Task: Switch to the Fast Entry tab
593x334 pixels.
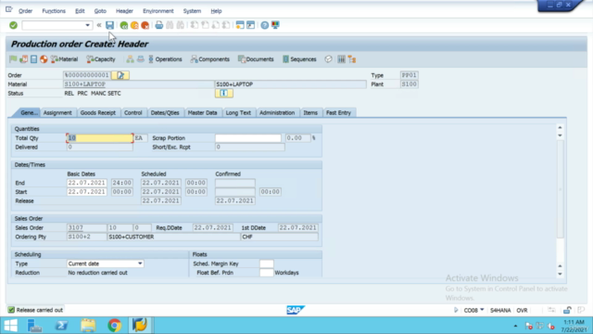Action: point(338,113)
